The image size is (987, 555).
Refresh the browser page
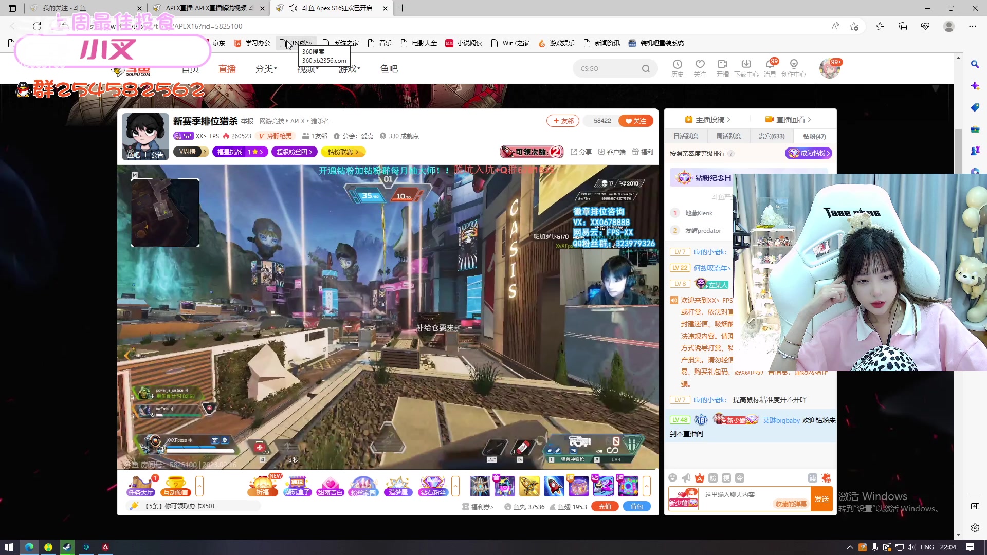(x=37, y=26)
